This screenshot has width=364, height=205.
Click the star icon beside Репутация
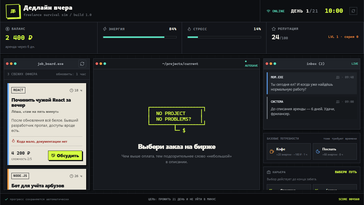pos(274,29)
